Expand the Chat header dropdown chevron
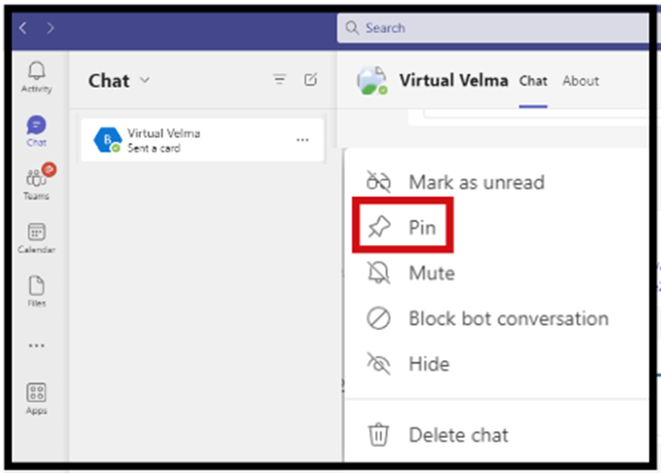 click(145, 80)
